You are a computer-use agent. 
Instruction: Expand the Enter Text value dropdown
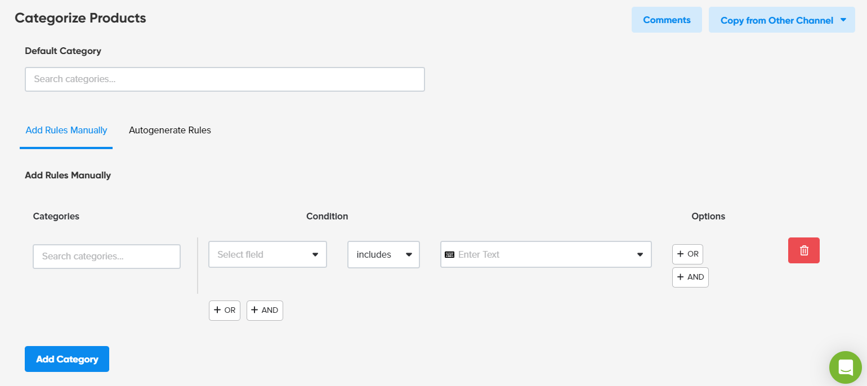[546, 254]
